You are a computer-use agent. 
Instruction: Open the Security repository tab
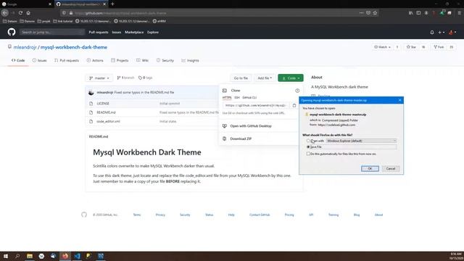165,60
